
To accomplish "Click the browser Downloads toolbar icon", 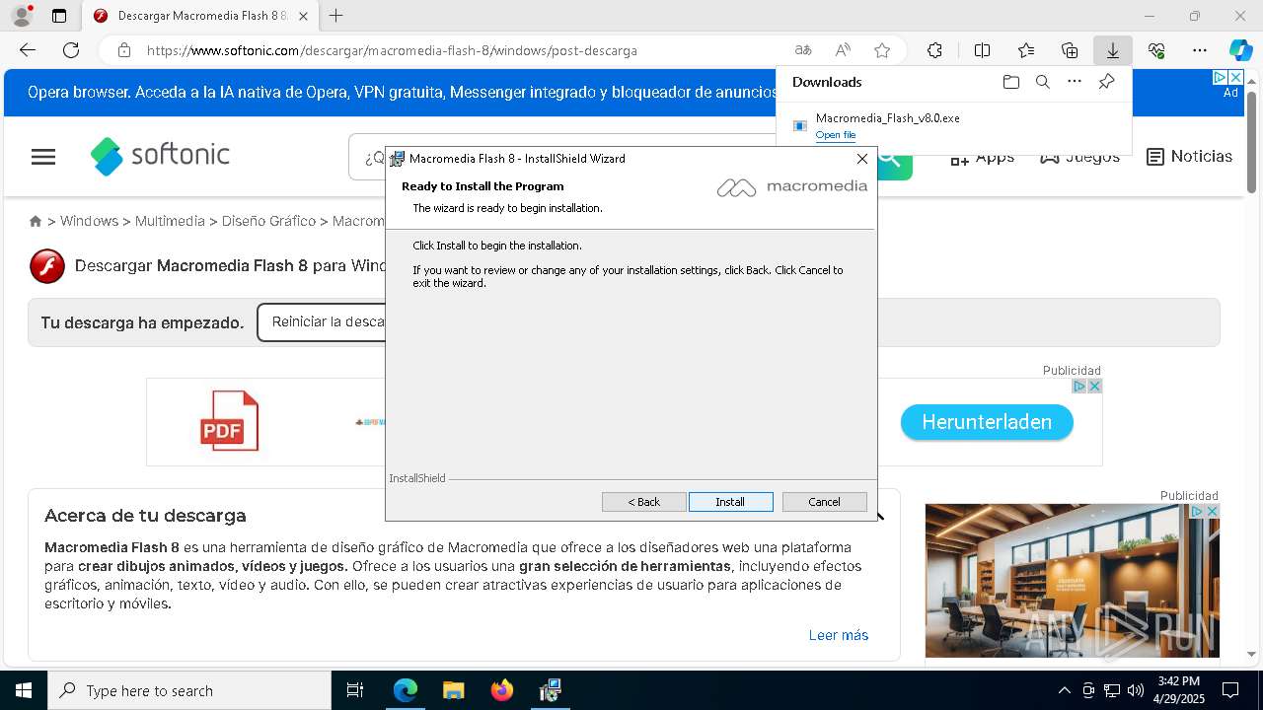I will pyautogui.click(x=1112, y=50).
